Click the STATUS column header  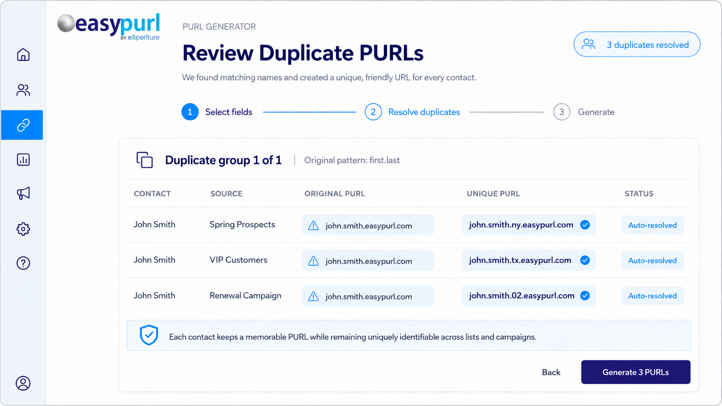(639, 194)
